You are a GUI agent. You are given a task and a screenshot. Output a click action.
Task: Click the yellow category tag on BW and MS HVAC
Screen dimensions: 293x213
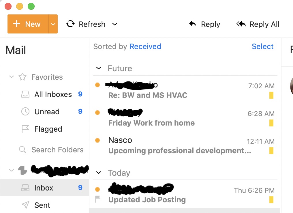[x=271, y=95]
